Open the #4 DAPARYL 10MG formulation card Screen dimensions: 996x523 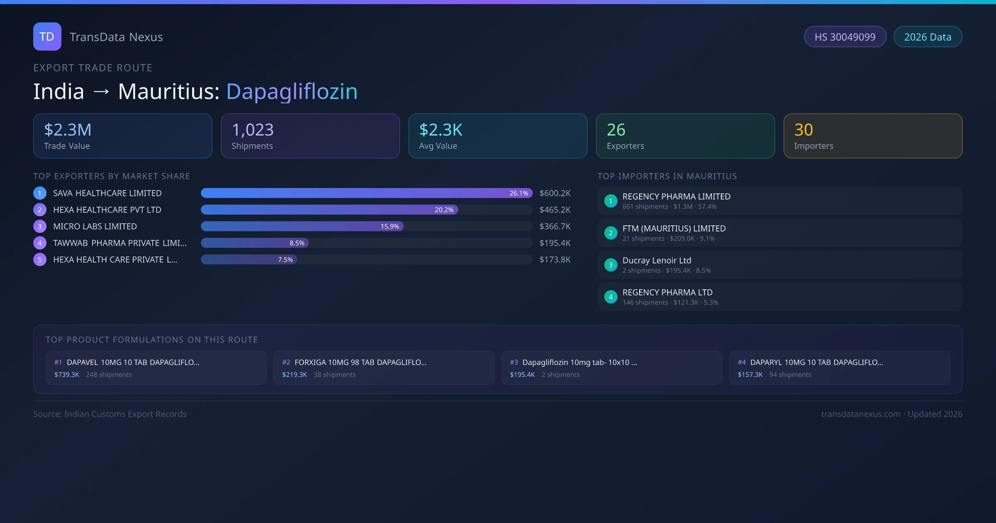coord(839,368)
